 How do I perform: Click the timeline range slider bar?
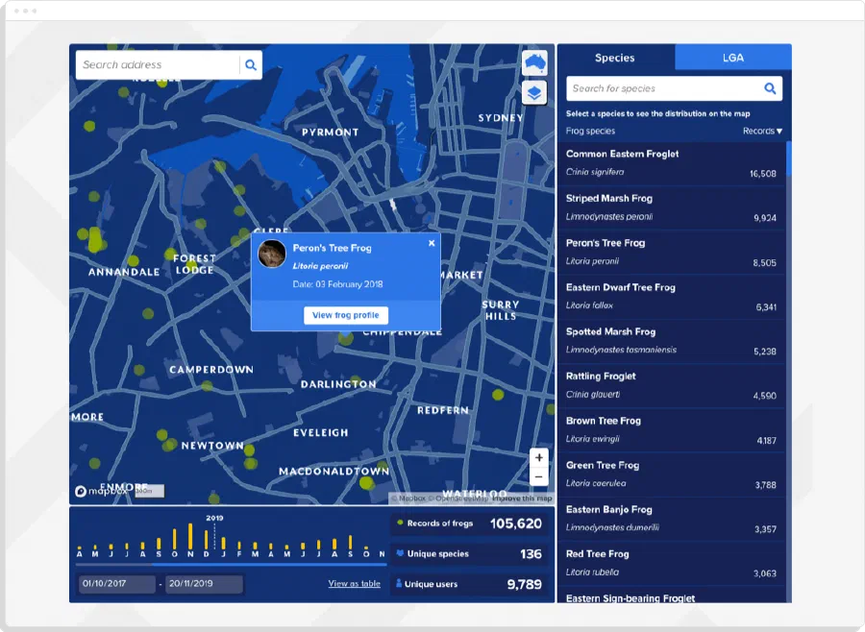click(x=231, y=565)
